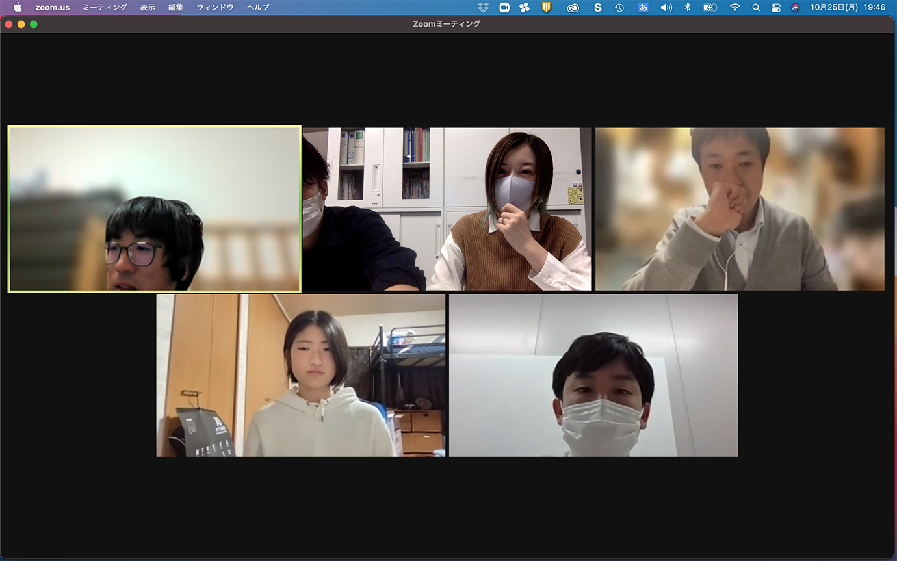Click the Zoom camera status icon

[x=504, y=7]
